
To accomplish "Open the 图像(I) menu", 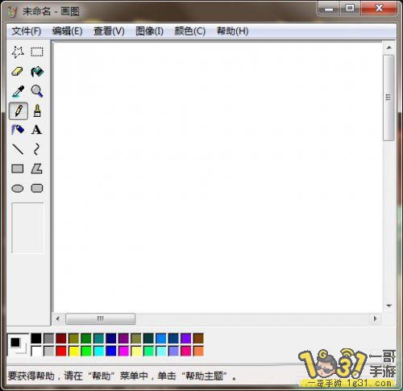I will (149, 31).
